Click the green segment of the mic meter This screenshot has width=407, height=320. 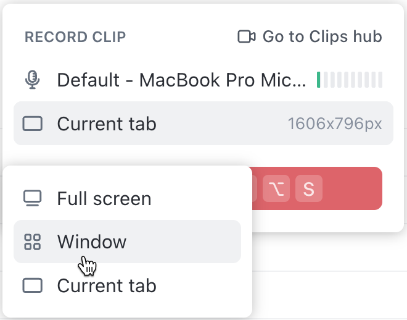(319, 80)
